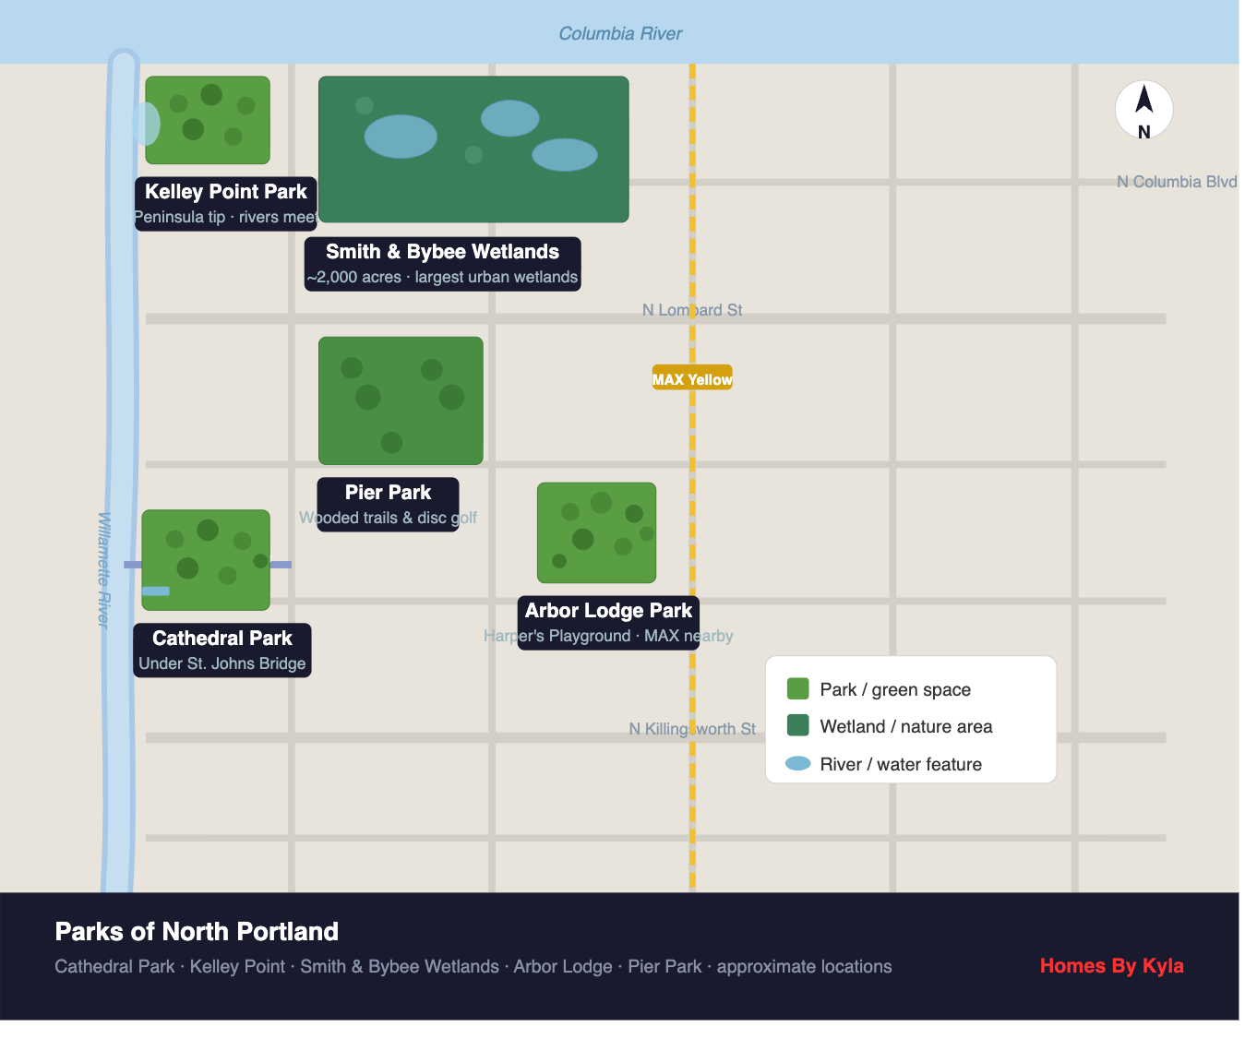The height and width of the screenshot is (1039, 1257).
Task: Click the Willamette River label
Action: 104,570
